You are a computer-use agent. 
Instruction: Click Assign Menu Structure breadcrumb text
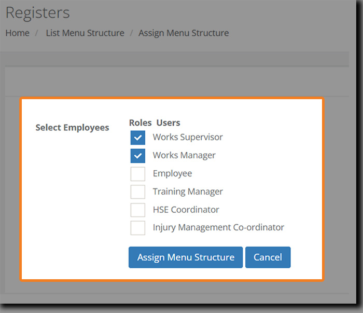coord(184,33)
